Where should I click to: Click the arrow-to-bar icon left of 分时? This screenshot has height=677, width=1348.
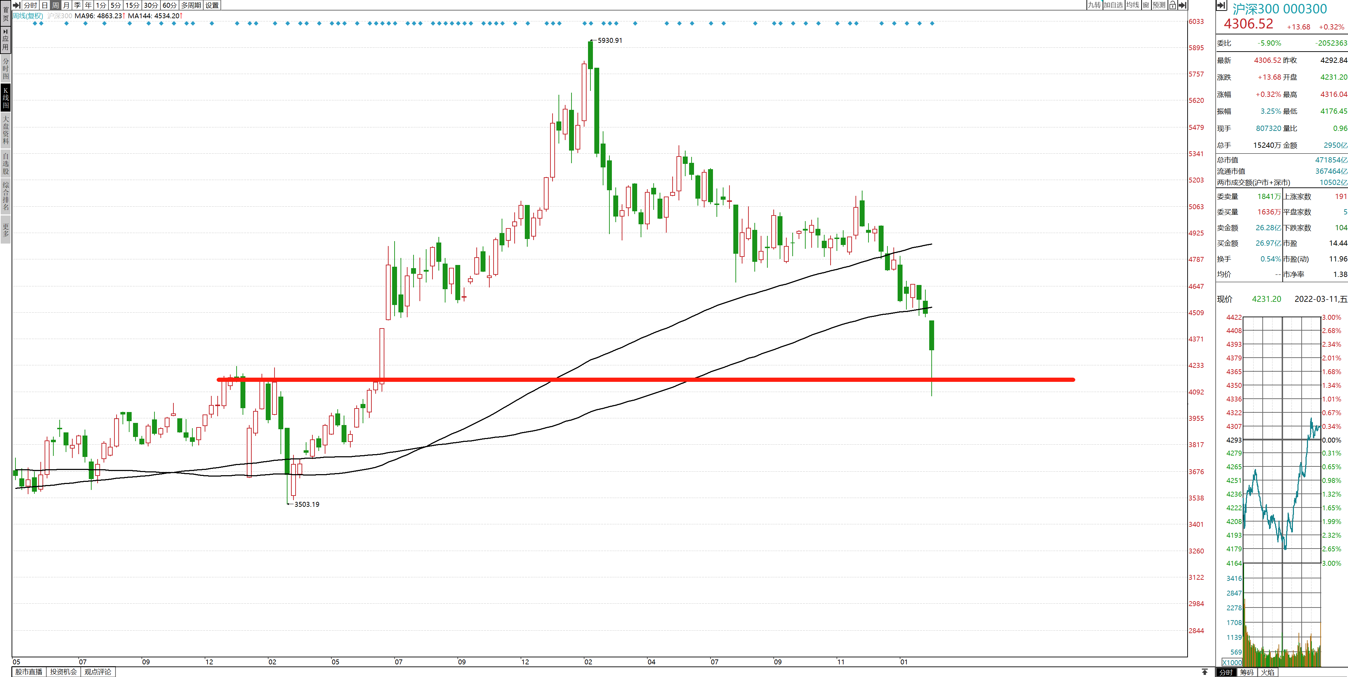click(17, 5)
